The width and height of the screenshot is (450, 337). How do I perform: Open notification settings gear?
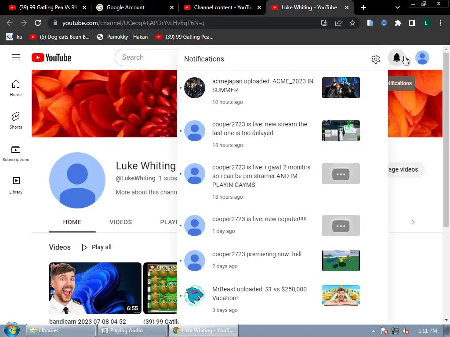(376, 59)
